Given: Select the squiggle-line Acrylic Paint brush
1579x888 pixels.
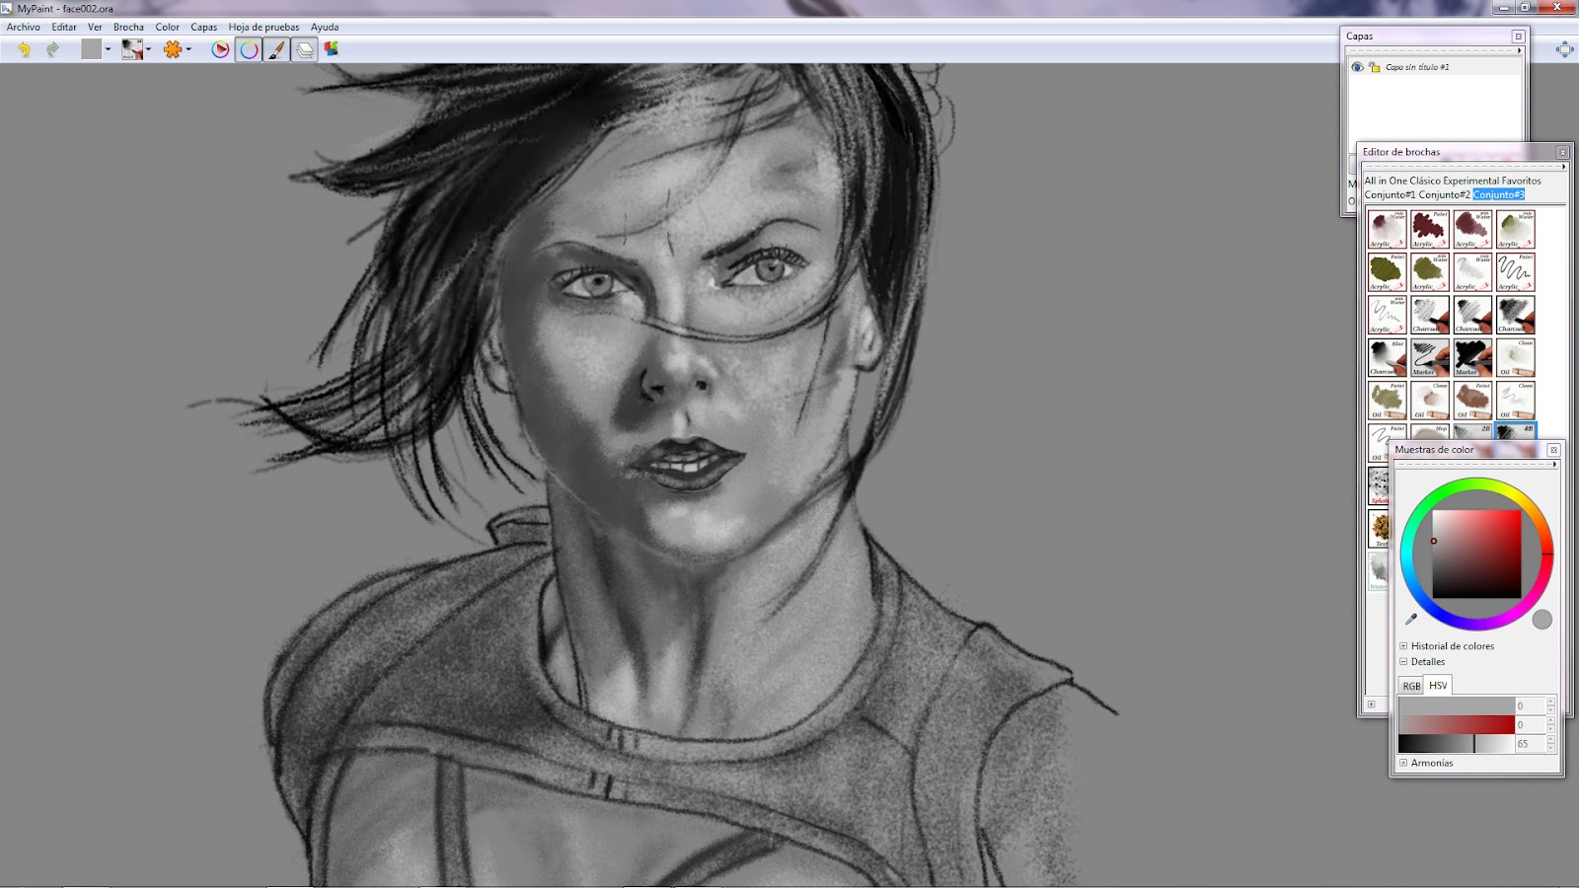Looking at the screenshot, I should coord(1516,272).
